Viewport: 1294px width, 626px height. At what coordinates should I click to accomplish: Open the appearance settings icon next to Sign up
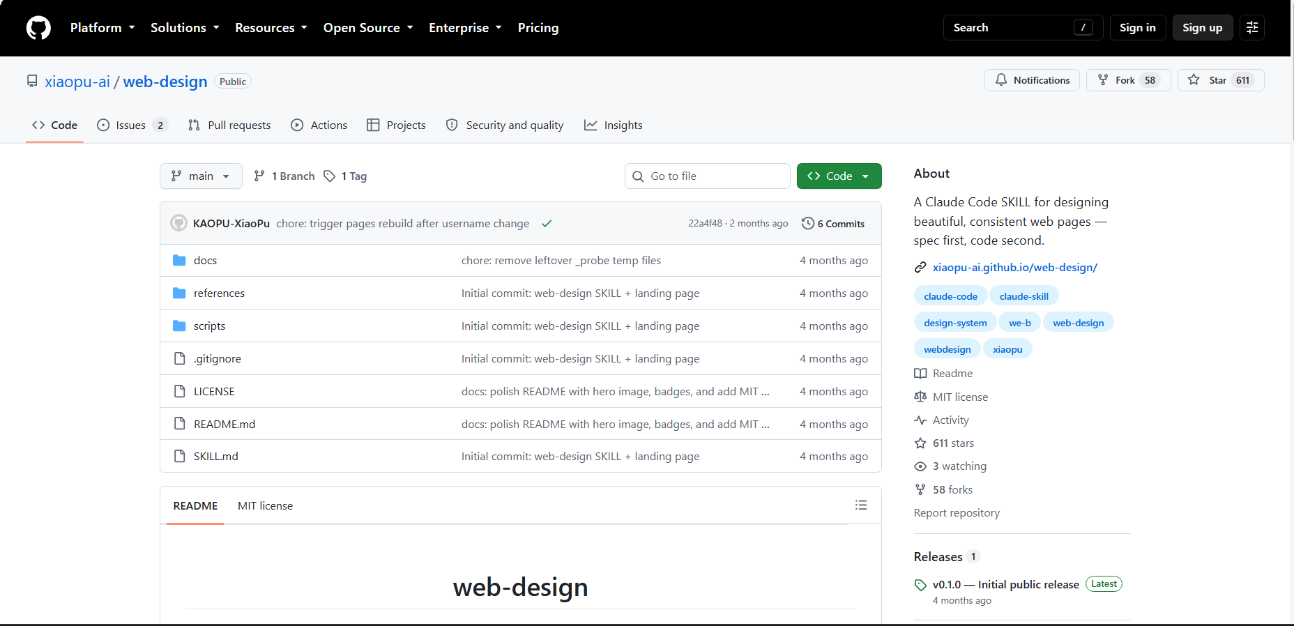[1252, 28]
